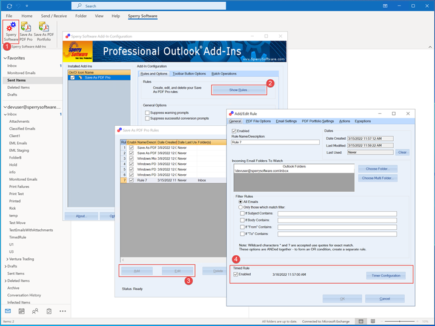This screenshot has height=326, width=435.
Task: Adjust the zoom slider in status bar
Action: coord(399,321)
